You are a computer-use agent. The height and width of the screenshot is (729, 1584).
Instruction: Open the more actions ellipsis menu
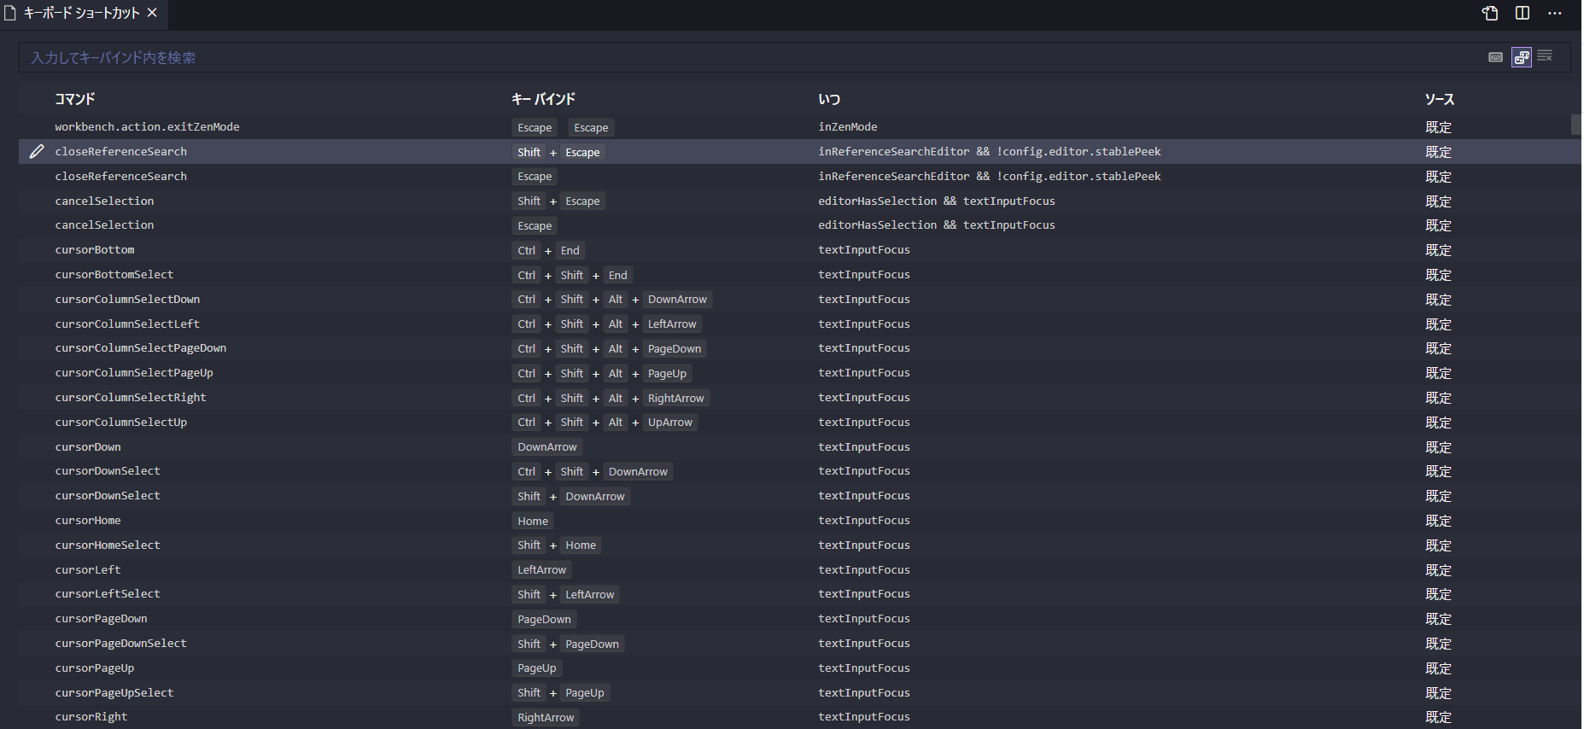1555,13
